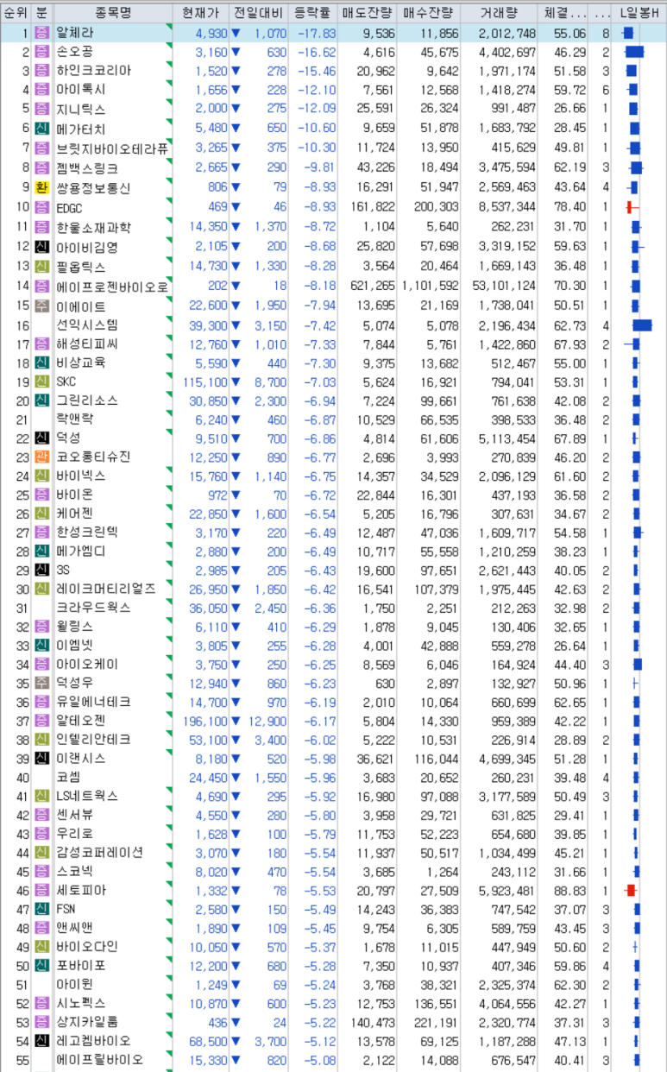Click the 신 badge beside FSN
This screenshot has width=667, height=1072.
click(x=42, y=909)
